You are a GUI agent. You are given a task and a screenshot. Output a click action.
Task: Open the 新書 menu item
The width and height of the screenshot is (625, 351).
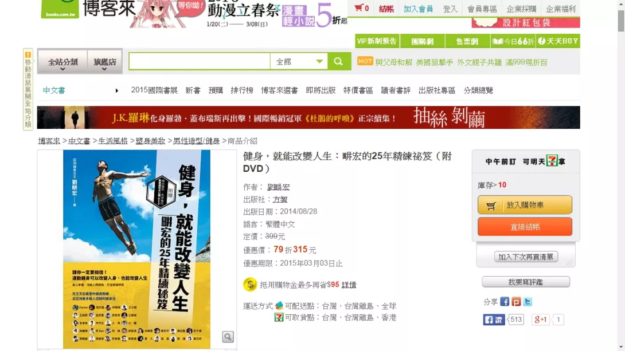(x=193, y=90)
